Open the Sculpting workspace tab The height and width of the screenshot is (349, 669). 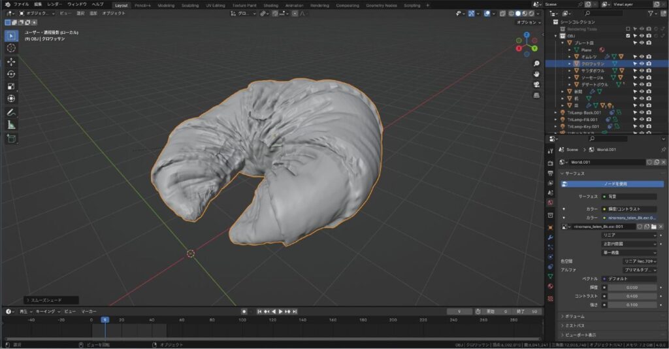(x=190, y=5)
